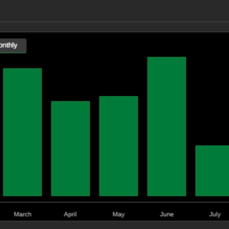Select the Monthly view button

[x=13, y=46]
